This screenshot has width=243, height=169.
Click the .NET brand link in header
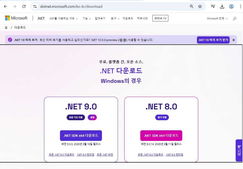41,18
